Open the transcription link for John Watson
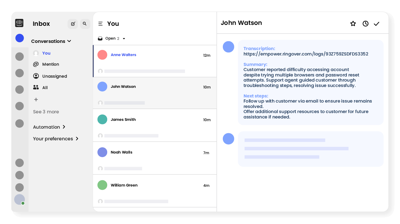The image size is (400, 224). tap(306, 54)
